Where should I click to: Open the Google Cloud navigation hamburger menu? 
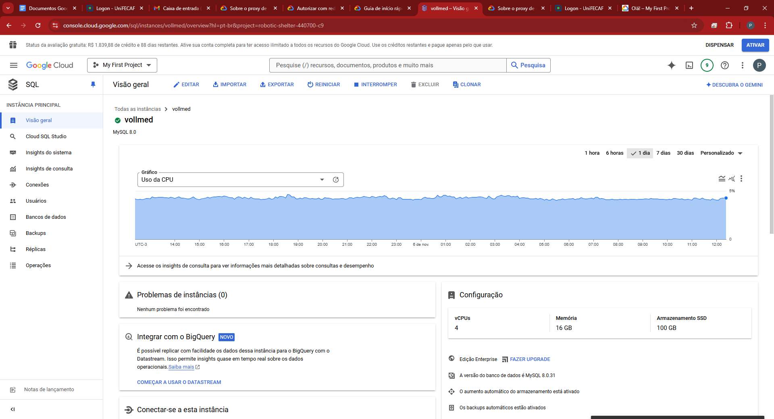(14, 65)
